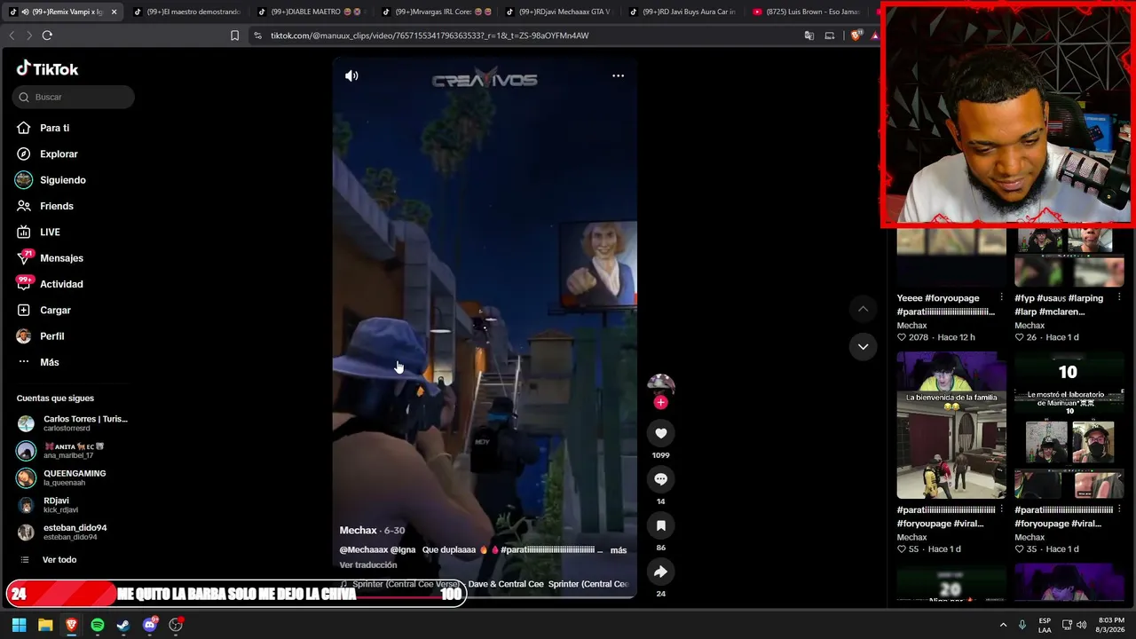Image resolution: width=1136 pixels, height=639 pixels.
Task: Open the Windows Start menu
Action: point(19,625)
